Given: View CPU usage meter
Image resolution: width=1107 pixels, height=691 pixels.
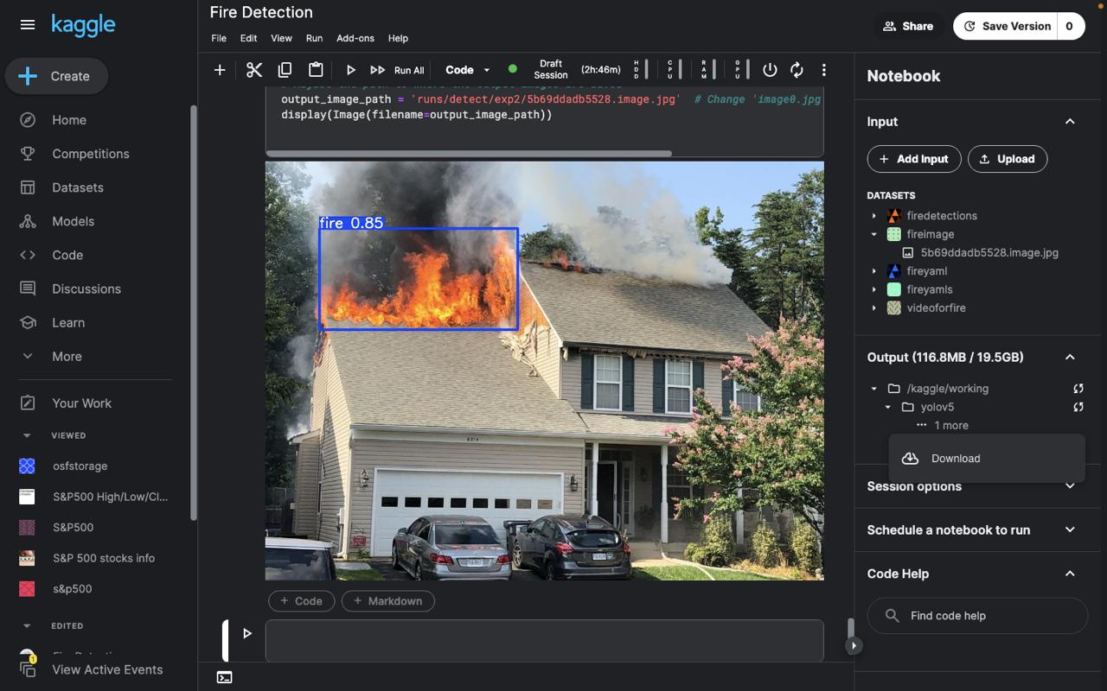Looking at the screenshot, I should click(x=674, y=70).
